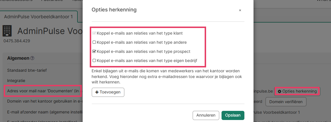This screenshot has width=331, height=122.
Task: Select the Standaard btw-tarief row label
Action: coord(27,70)
